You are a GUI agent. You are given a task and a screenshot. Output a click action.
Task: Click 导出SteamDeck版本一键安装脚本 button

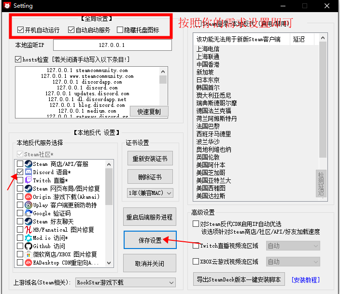coord(239,279)
